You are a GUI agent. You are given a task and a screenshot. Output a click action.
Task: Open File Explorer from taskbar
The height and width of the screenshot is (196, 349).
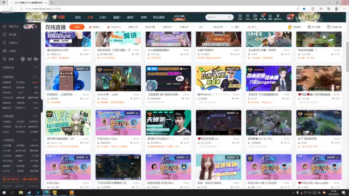point(21,193)
